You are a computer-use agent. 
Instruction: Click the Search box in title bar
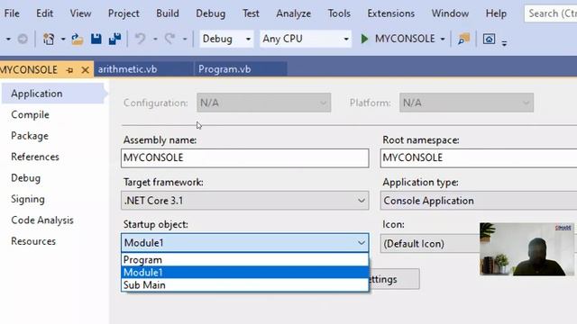[x=551, y=13]
